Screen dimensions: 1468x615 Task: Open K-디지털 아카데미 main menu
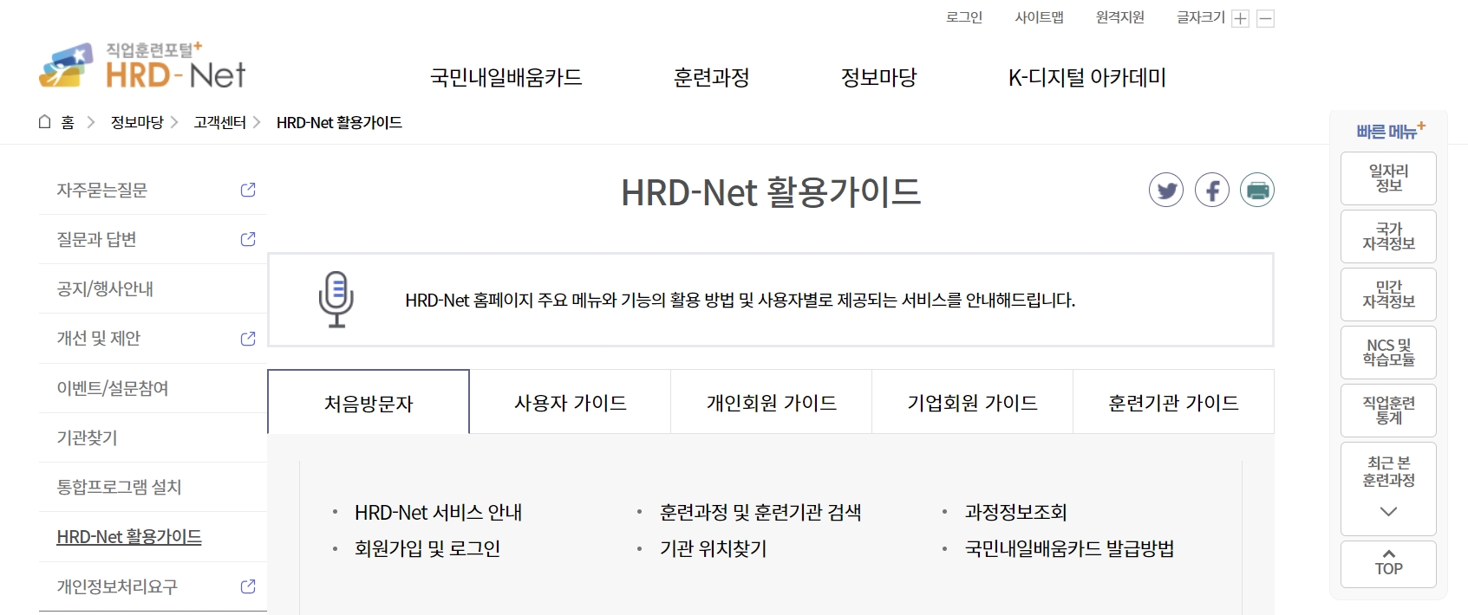tap(1087, 78)
